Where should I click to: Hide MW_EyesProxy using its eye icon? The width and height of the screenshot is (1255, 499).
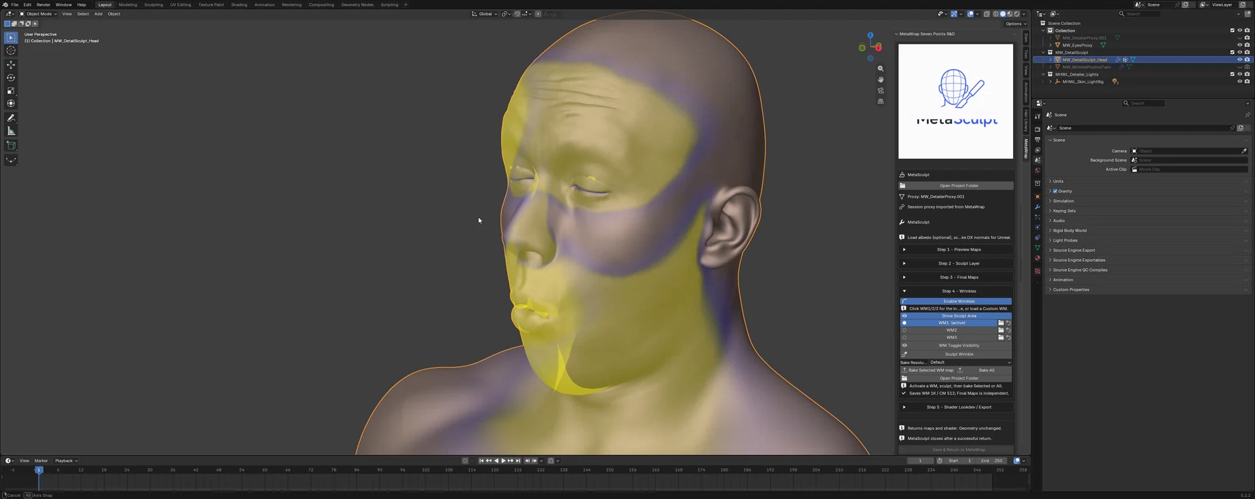coord(1239,45)
